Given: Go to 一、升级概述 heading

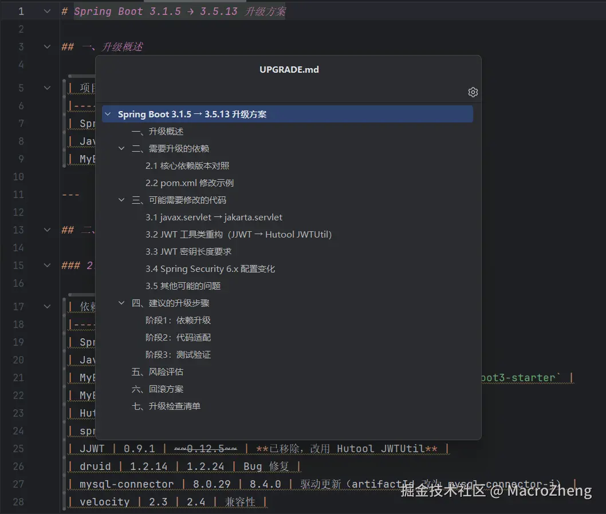Looking at the screenshot, I should (x=158, y=131).
